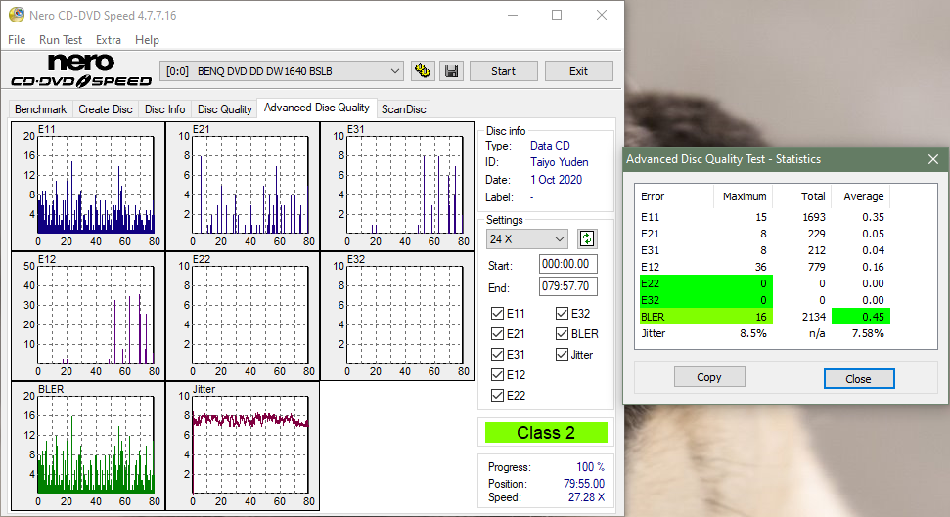Click the E31 error graph
Screen dimensions: 950x517
[x=397, y=186]
